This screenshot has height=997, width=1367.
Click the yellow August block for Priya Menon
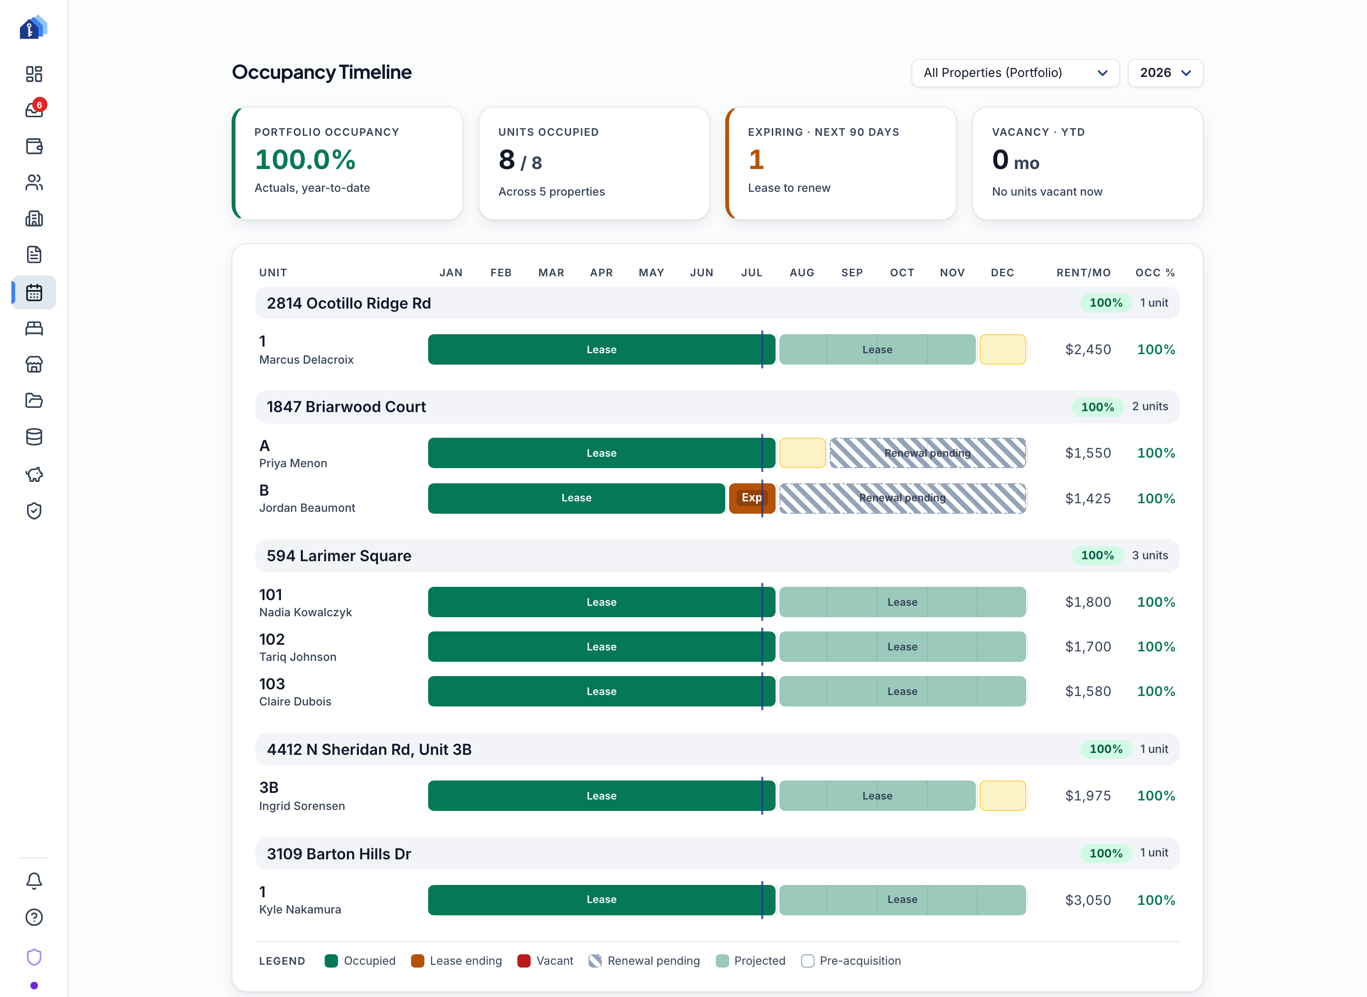tap(802, 453)
